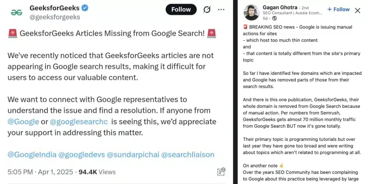Click the @googlesearchc mention
The image size is (366, 184).
coord(79,122)
